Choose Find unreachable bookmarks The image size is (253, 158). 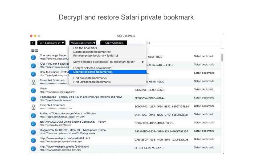(92, 82)
